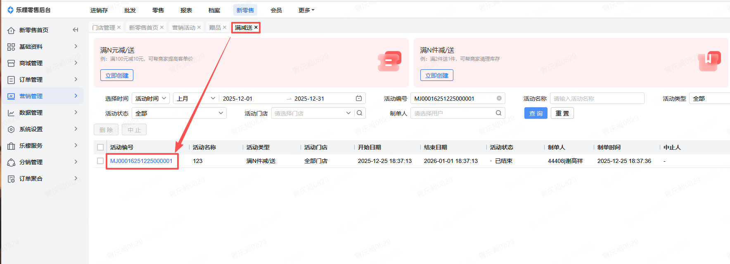Click the search icon in 制单人 field
This screenshot has width=730, height=264.
(x=499, y=113)
